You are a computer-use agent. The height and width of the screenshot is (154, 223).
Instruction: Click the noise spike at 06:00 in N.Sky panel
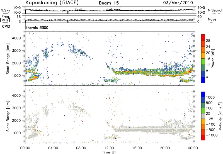[68, 12]
